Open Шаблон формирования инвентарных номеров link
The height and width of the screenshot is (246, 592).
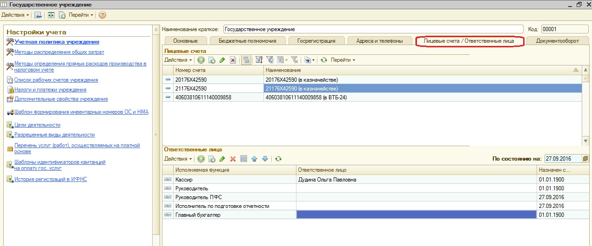(x=81, y=112)
